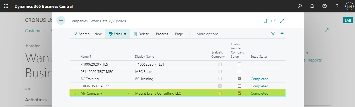Viewport: 355px width, 107px height.
Task: Click Mount Evans Consulting LLC display name
Action: tap(158, 93)
